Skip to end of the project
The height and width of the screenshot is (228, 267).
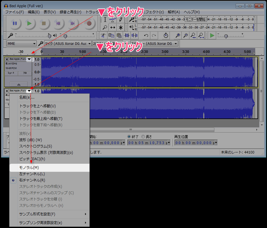pos(72,23)
